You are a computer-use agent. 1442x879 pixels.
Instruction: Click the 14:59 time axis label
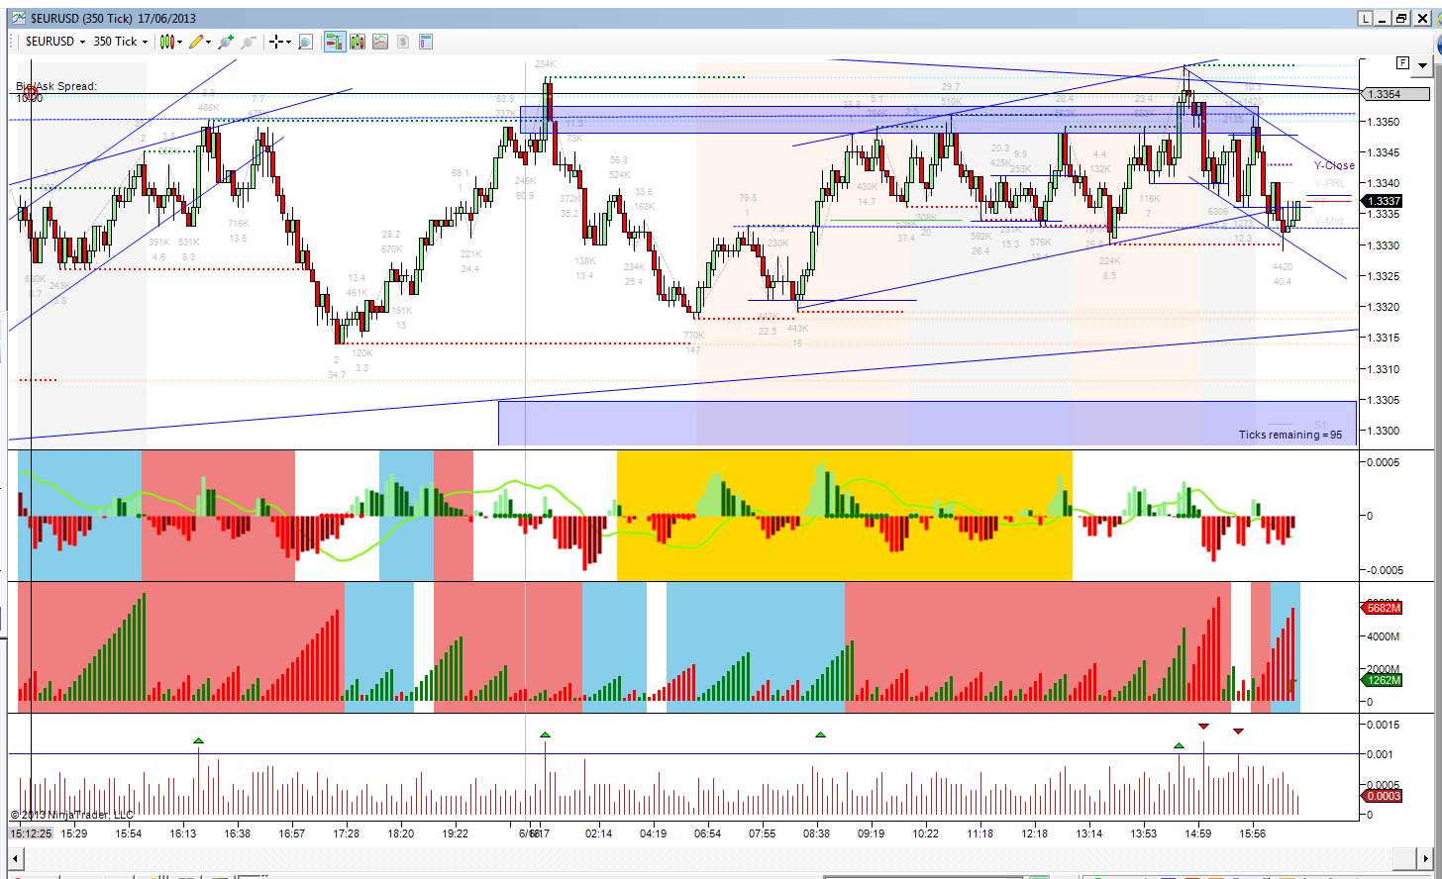tap(1198, 833)
